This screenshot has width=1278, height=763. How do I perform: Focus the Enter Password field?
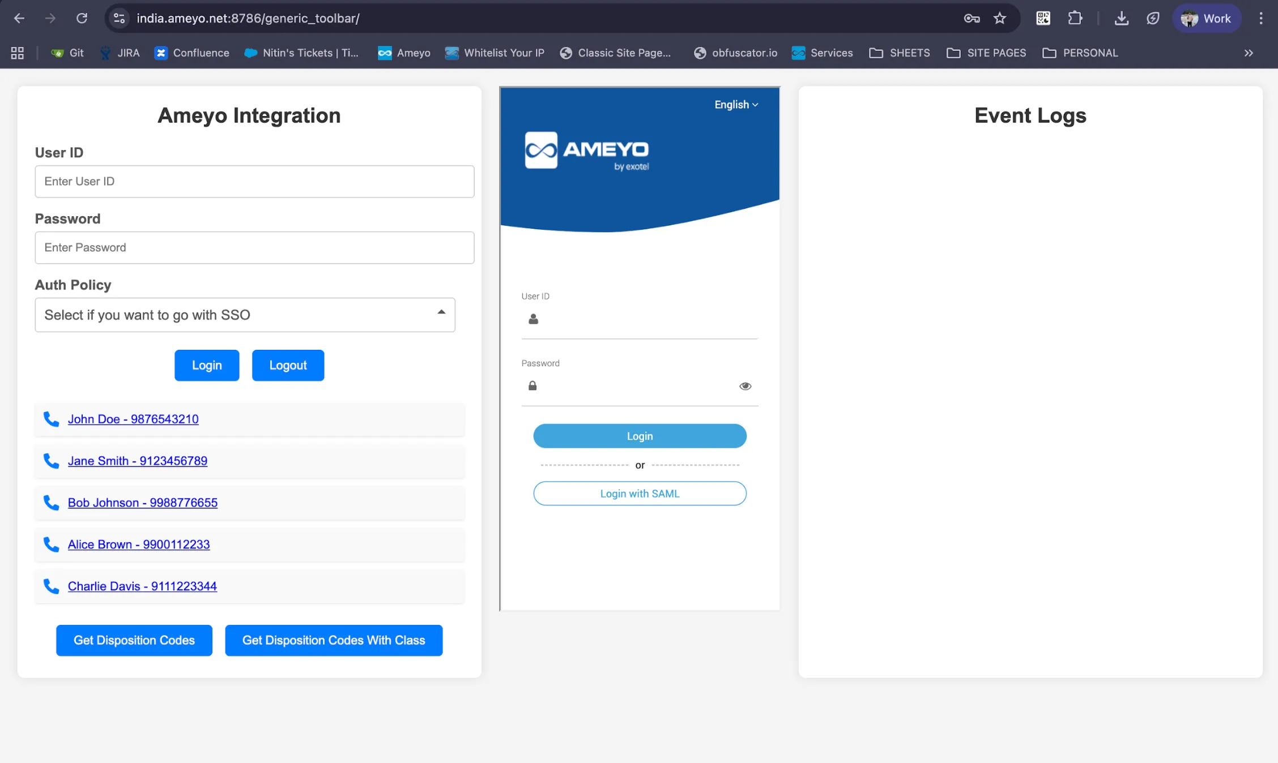[x=254, y=247]
